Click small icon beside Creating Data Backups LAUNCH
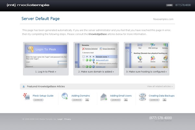 (164, 100)
